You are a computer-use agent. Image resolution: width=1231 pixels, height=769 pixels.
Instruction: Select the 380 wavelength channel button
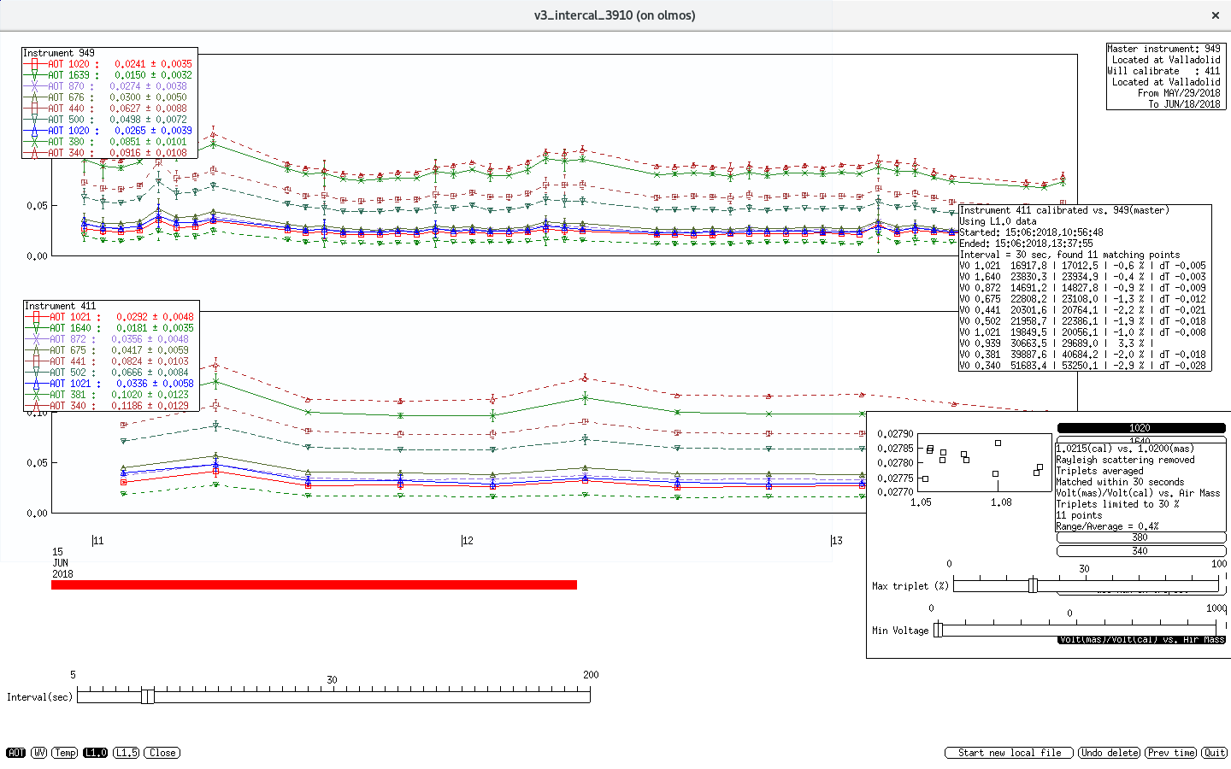1140,537
